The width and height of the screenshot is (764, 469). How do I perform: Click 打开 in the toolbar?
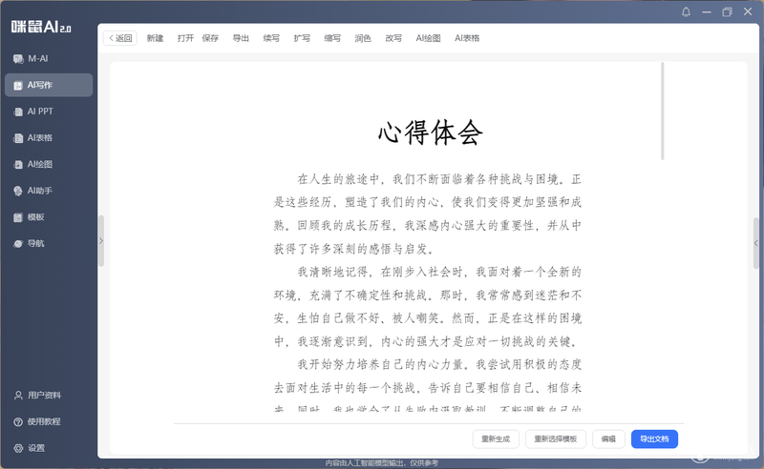coord(185,38)
